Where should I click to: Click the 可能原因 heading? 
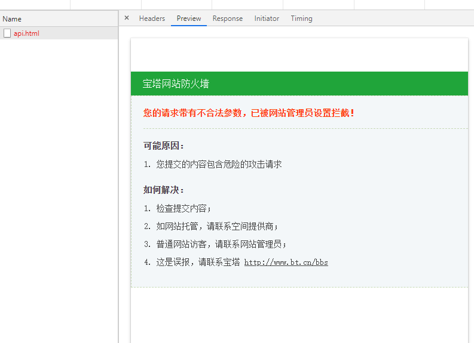pos(164,146)
